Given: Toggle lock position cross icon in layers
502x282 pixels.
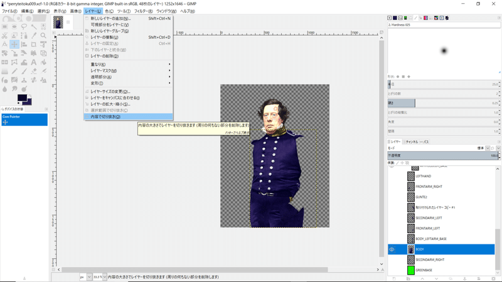Looking at the screenshot, I should [x=402, y=163].
